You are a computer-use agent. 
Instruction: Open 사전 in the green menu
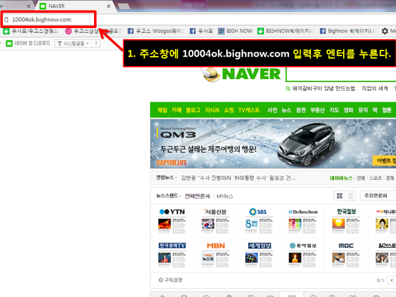[272, 110]
